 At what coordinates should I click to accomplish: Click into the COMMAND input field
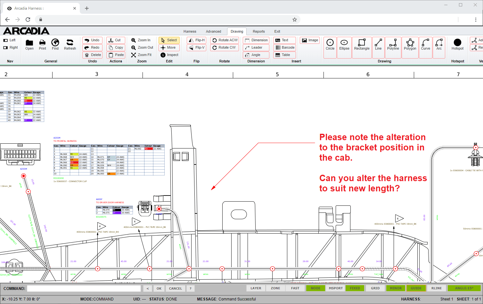84,288
